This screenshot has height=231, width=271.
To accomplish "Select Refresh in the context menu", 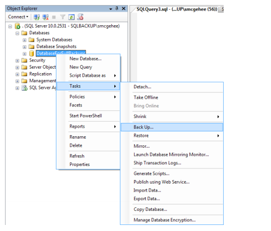I will click(x=88, y=156).
